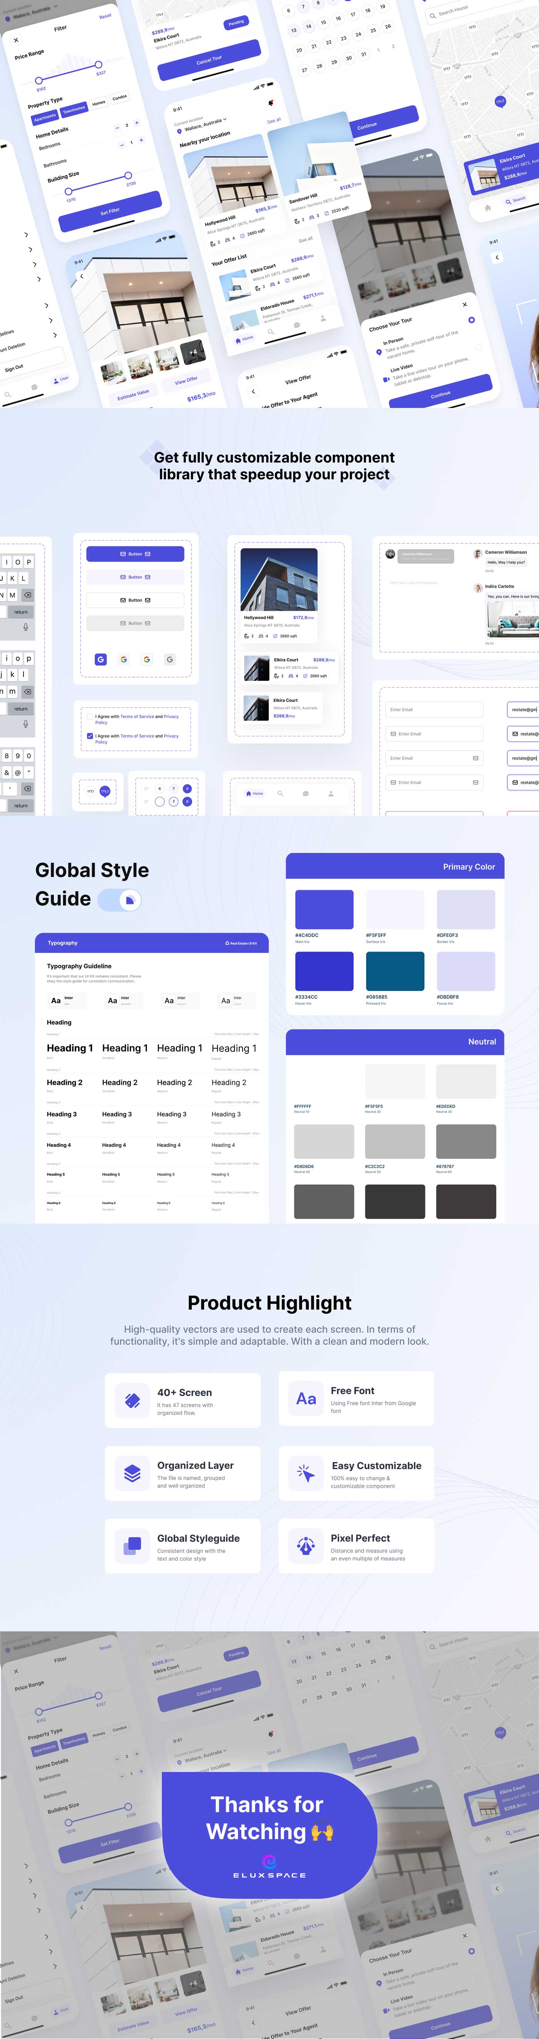The image size is (539, 2039).
Task: Tap the chat icon in navigation bar component
Action: [x=305, y=793]
